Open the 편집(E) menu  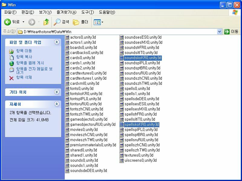point(28,12)
